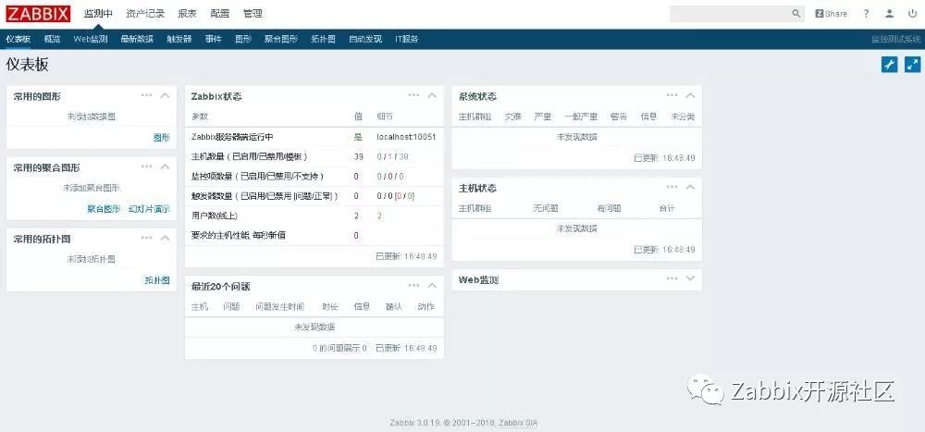925x432 pixels.
Task: Click the 聚合图形 link in widget
Action: point(104,209)
